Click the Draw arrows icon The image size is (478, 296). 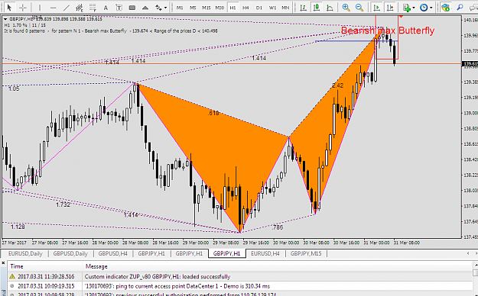[x=158, y=8]
